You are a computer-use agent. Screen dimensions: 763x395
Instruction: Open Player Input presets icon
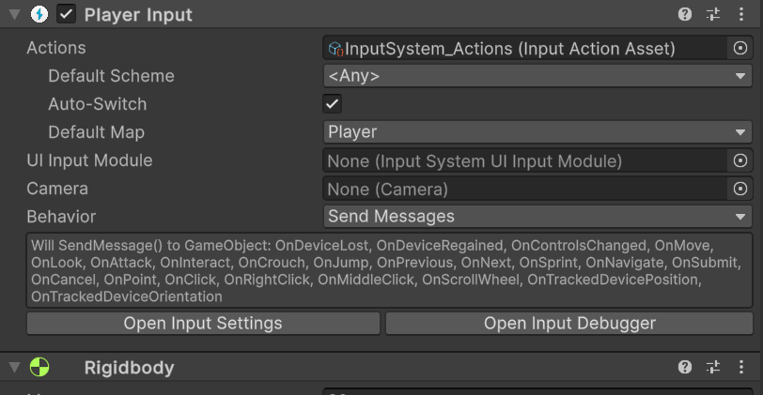713,14
